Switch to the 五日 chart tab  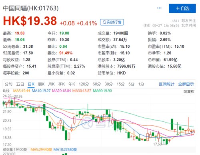click(x=20, y=84)
